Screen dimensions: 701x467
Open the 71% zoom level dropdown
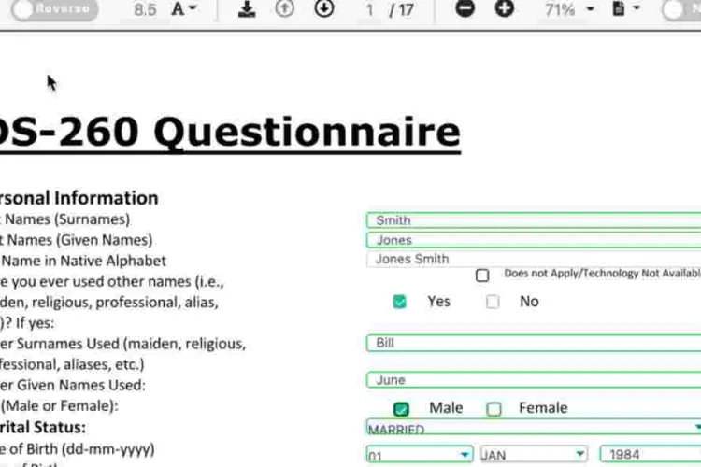coord(569,9)
